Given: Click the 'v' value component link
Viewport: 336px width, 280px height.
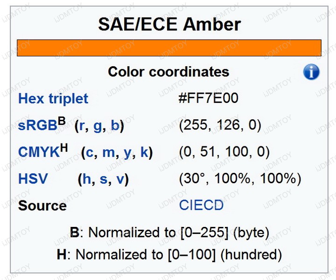Looking at the screenshot, I should (x=120, y=179).
